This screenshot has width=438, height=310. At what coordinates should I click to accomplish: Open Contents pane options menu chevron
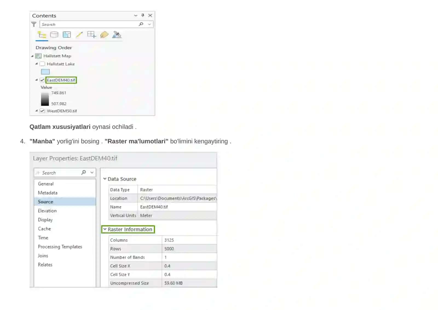pos(136,16)
